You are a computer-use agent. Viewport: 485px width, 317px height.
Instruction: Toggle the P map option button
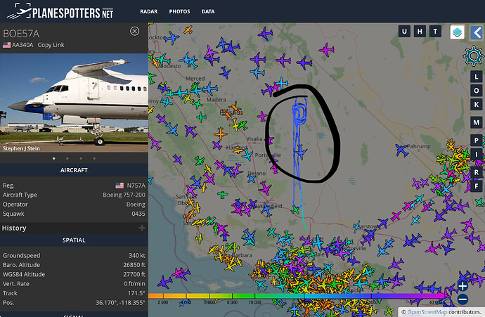click(477, 141)
